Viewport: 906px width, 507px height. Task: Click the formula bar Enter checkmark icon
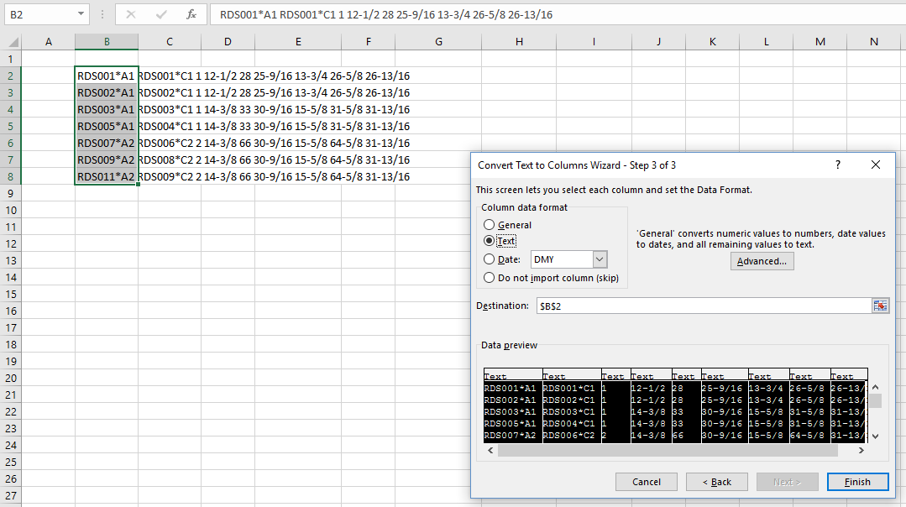click(x=161, y=14)
